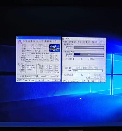Image resolution: width=122 pixels, height=131 pixels.
Task: Open the thread count combo box
Action: point(77,59)
